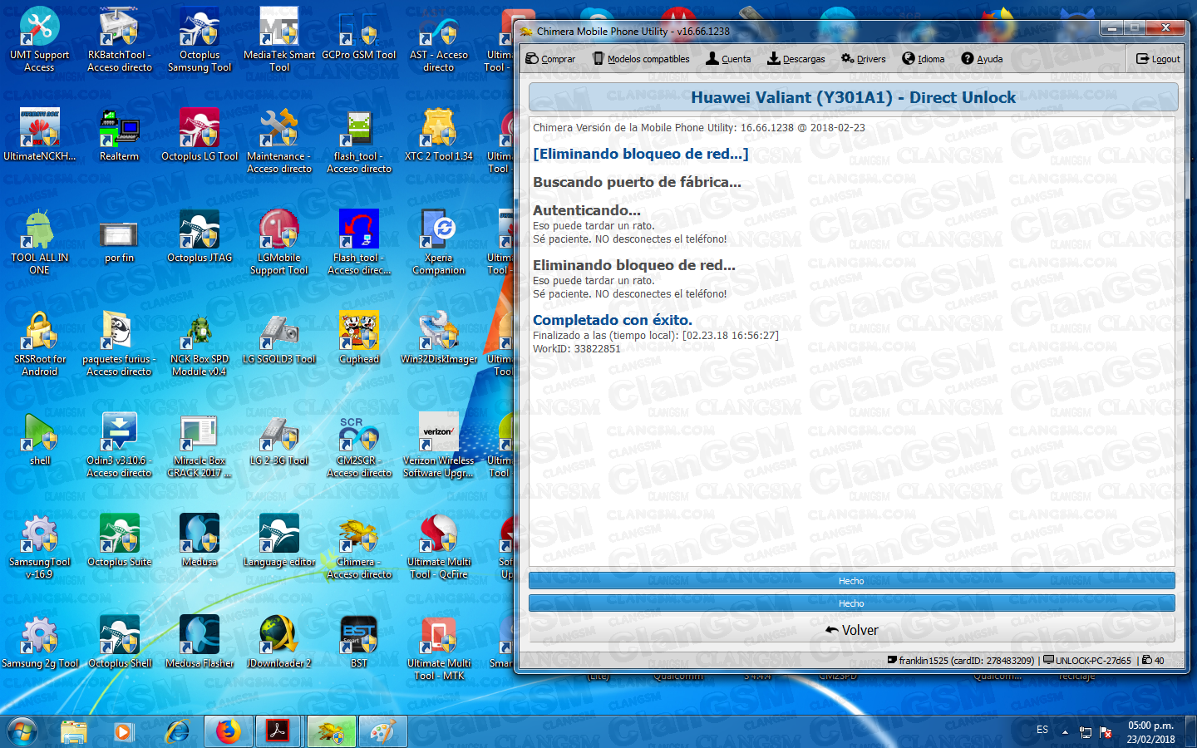The image size is (1197, 748).
Task: Open the shell desktop icon
Action: (39, 439)
